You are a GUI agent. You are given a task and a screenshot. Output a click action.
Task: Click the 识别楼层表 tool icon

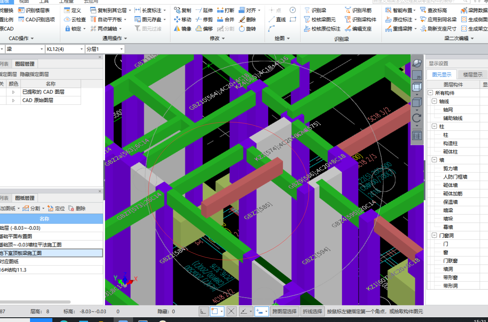(21, 10)
